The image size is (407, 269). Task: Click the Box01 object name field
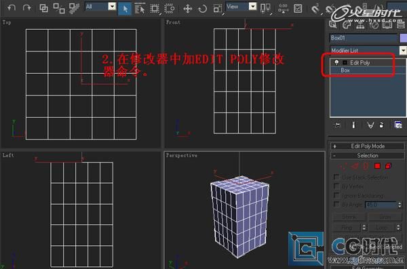(364, 38)
